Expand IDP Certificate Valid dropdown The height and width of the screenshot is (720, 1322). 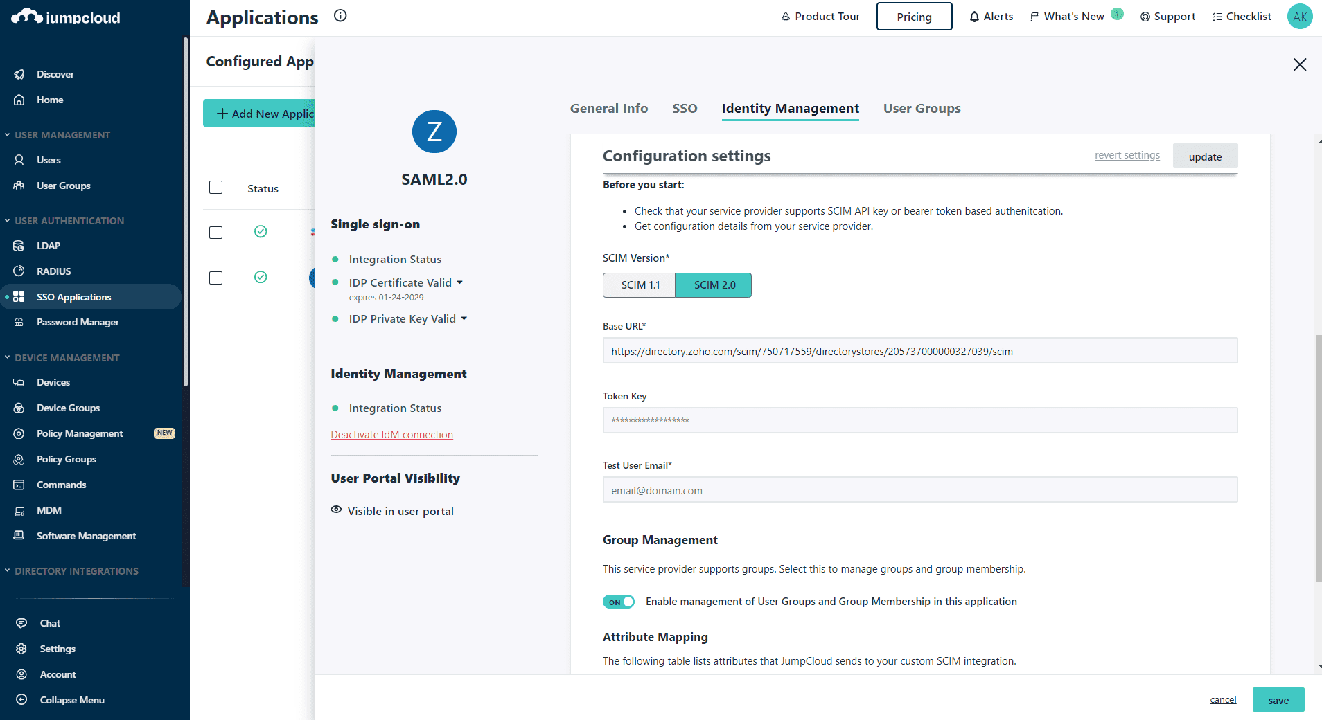[x=459, y=282]
